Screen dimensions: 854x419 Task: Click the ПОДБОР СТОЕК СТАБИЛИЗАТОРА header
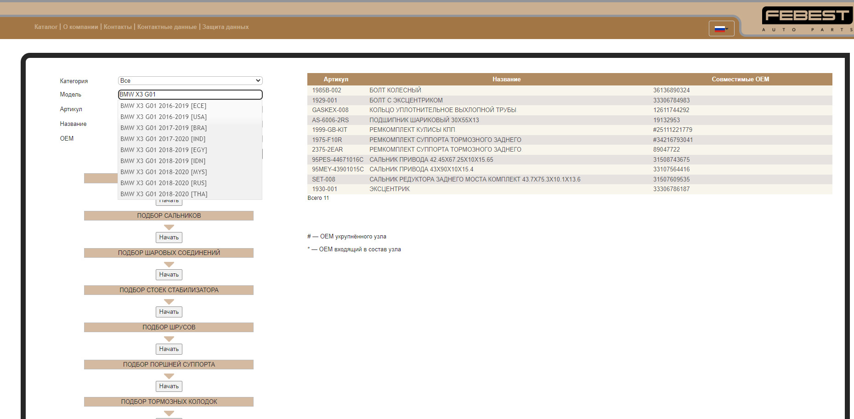[169, 290]
